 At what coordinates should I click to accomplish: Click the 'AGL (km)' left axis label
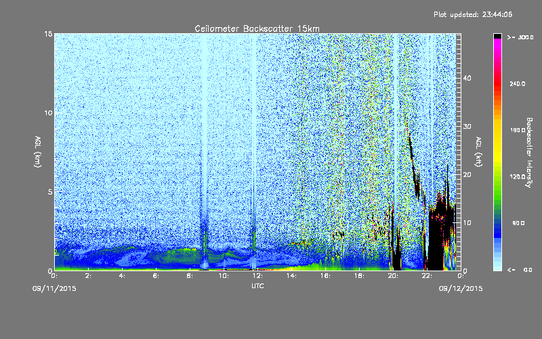(38, 152)
